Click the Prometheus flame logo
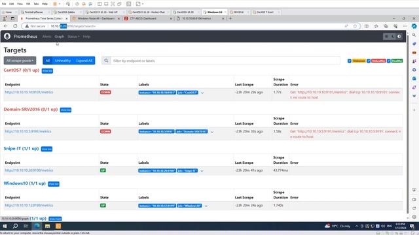Image resolution: width=419 pixels, height=235 pixels. [x=7, y=37]
